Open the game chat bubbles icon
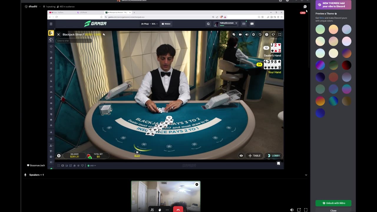This screenshot has height=212, width=377. (x=234, y=34)
